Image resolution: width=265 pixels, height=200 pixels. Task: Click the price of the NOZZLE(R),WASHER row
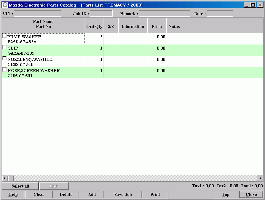[x=161, y=59]
